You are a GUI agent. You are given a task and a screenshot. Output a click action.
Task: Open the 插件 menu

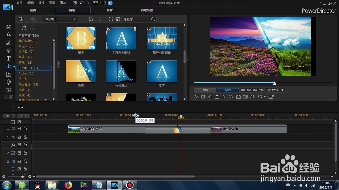[x=41, y=3]
